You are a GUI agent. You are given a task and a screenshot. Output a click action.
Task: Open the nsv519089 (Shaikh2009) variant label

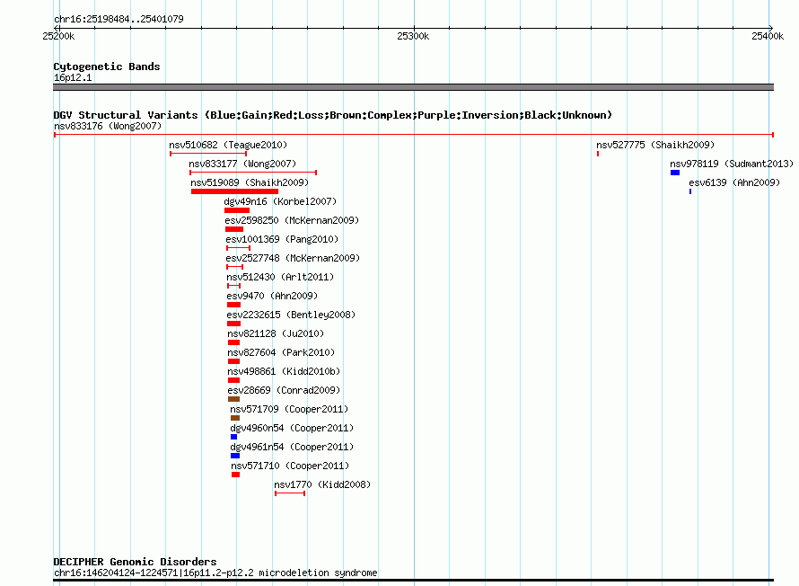click(250, 182)
